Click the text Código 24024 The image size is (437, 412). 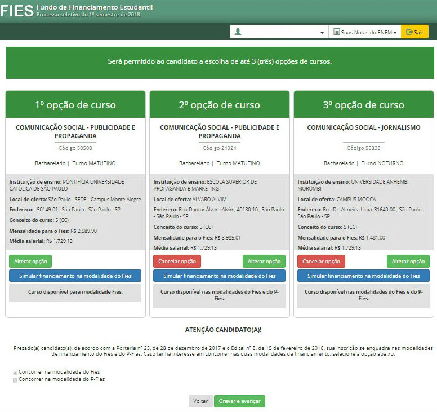pyautogui.click(x=219, y=148)
